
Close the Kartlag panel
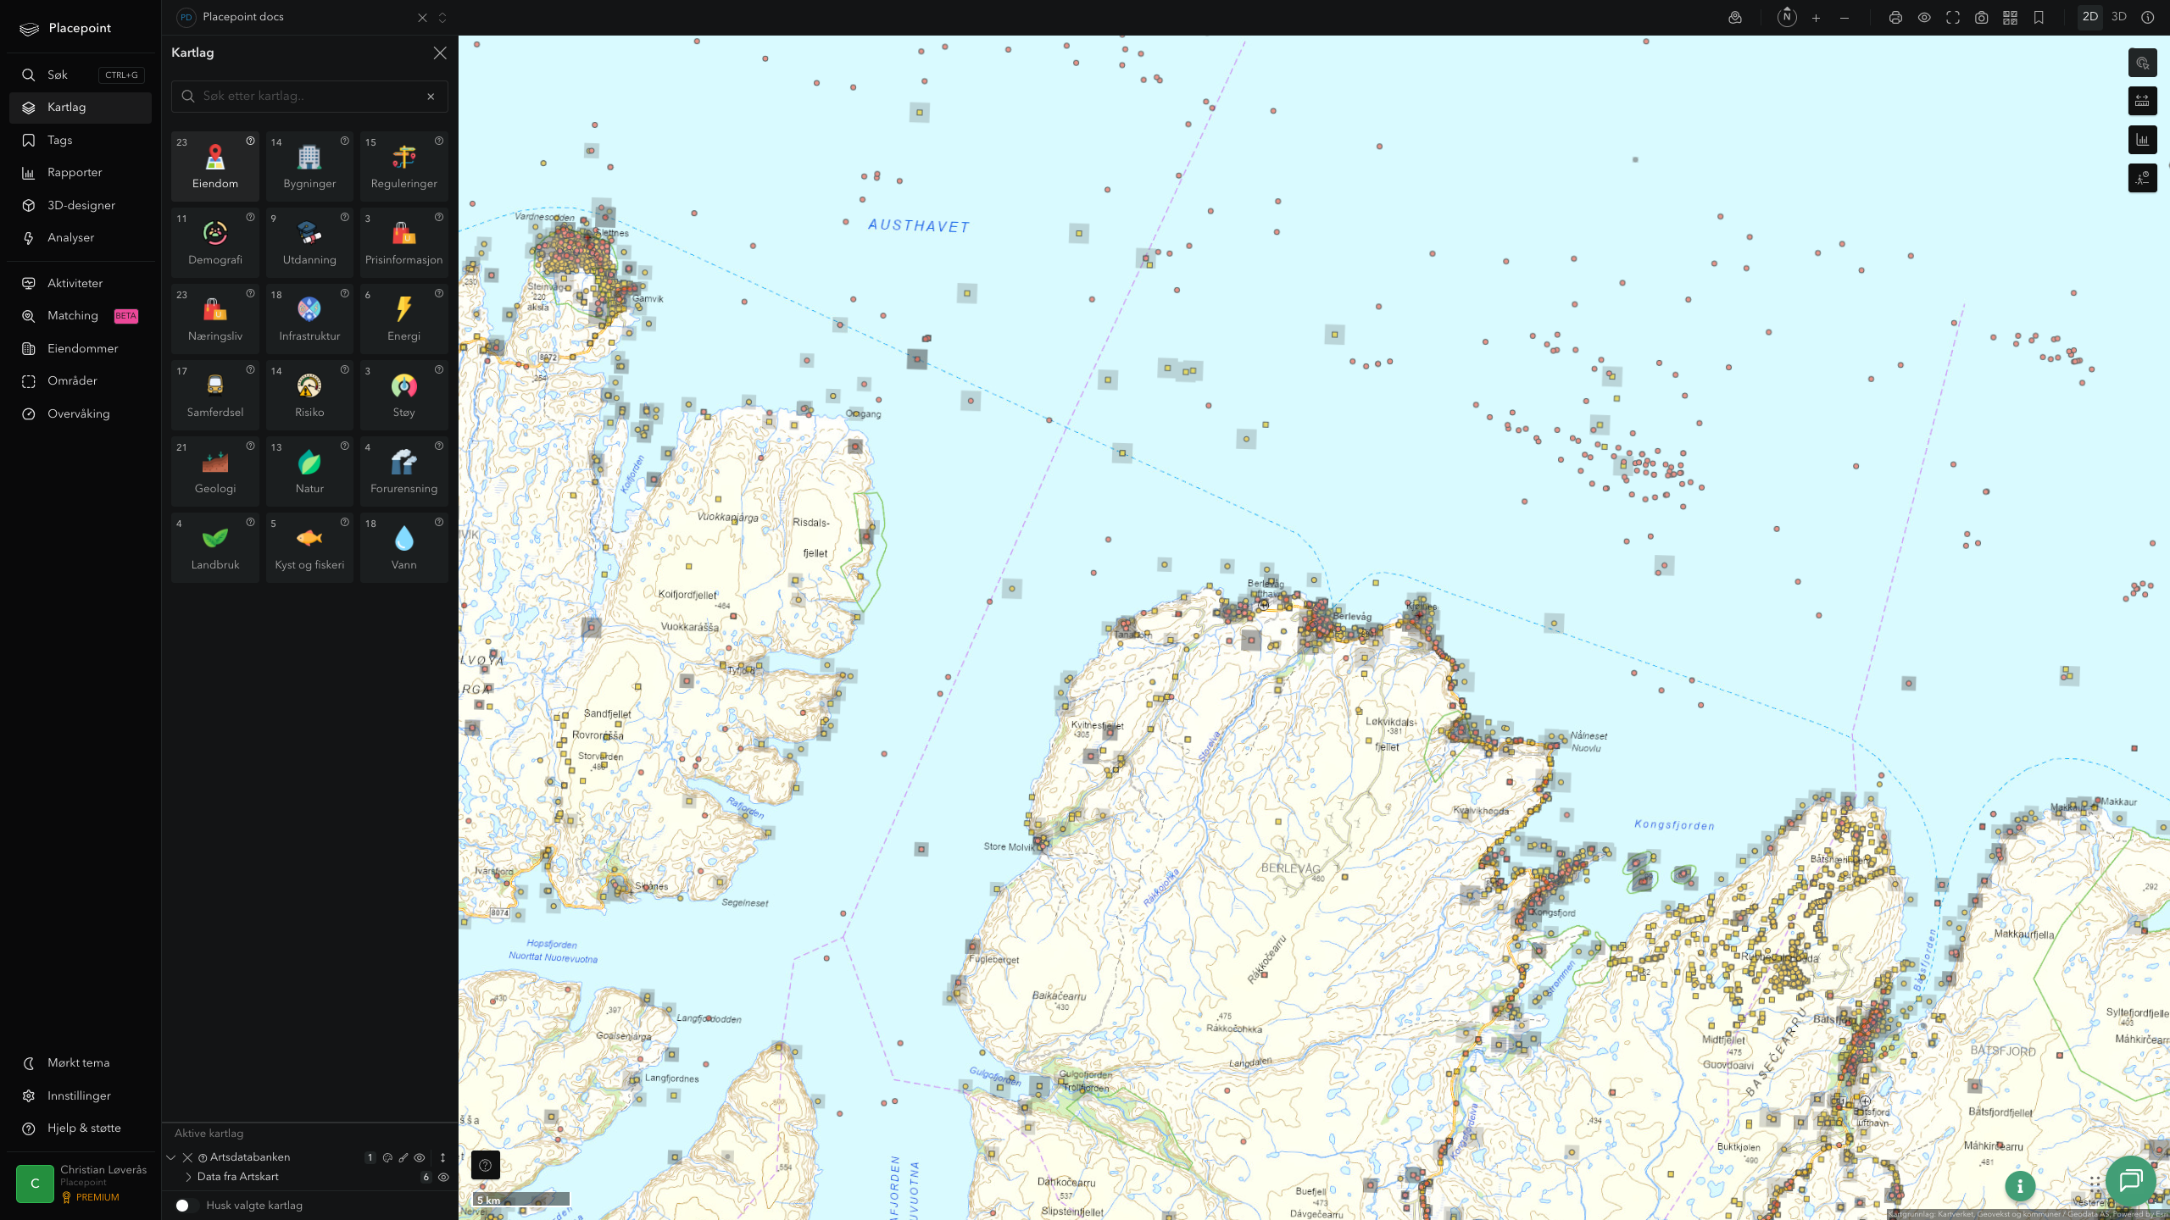pos(440,53)
